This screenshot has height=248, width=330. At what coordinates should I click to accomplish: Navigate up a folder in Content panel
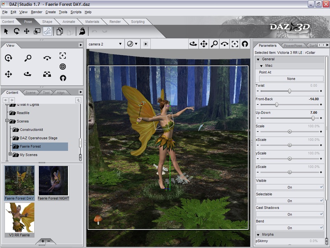pos(78,100)
